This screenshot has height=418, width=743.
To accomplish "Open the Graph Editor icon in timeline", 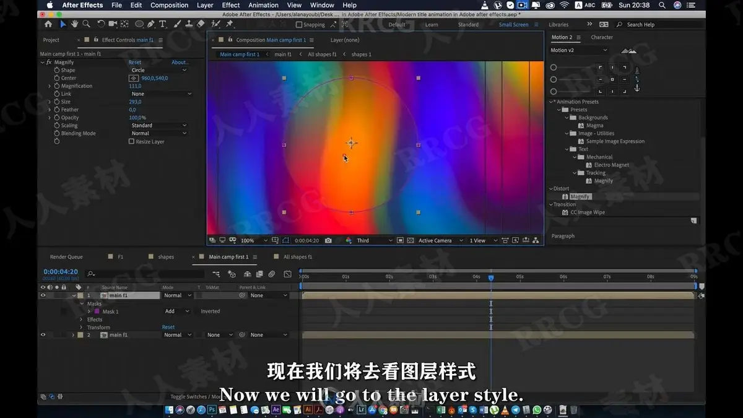I will pos(287,274).
